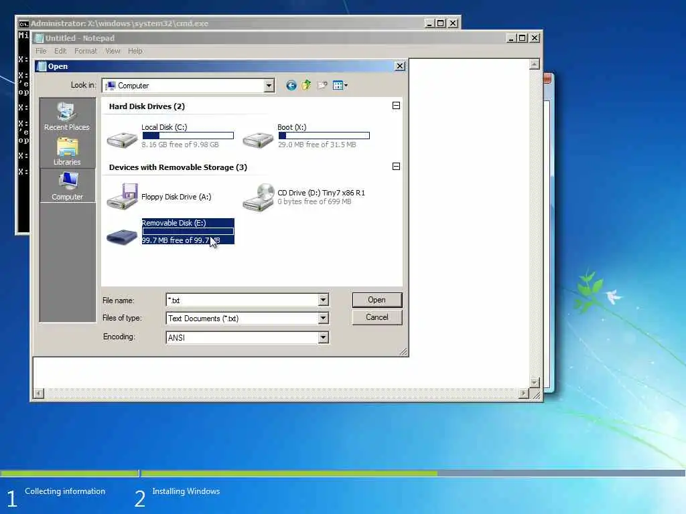Click Notepad's horizontal scrollbar right arrow
The width and height of the screenshot is (686, 514).
pyautogui.click(x=524, y=394)
